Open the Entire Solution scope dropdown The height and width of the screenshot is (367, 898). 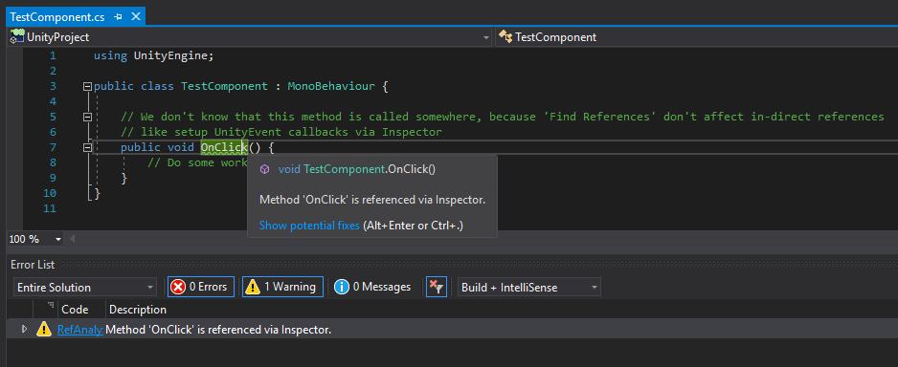pos(85,287)
